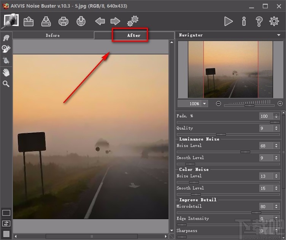Expand the Navigator panel menu arrow
The height and width of the screenshot is (240, 286).
tap(279, 35)
